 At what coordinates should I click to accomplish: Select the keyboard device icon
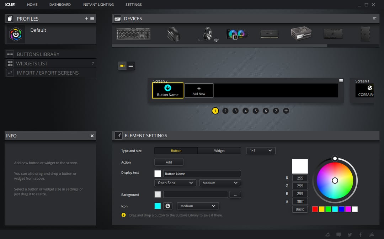pos(133,34)
